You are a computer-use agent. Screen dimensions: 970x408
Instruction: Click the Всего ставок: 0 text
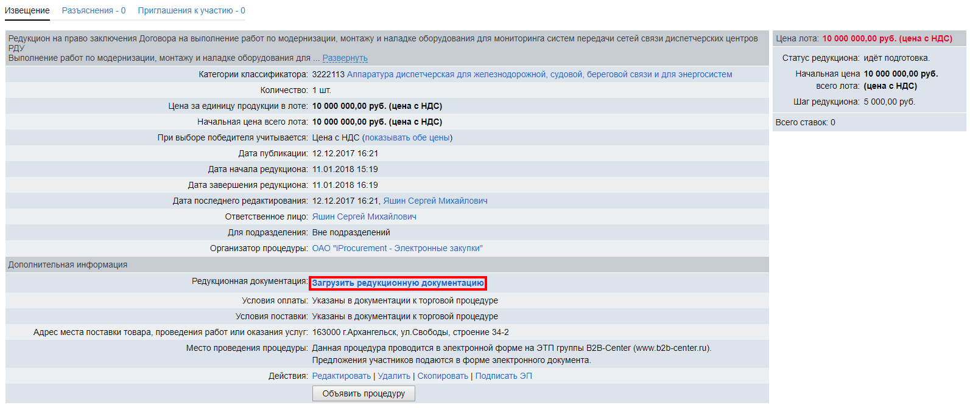coord(805,122)
